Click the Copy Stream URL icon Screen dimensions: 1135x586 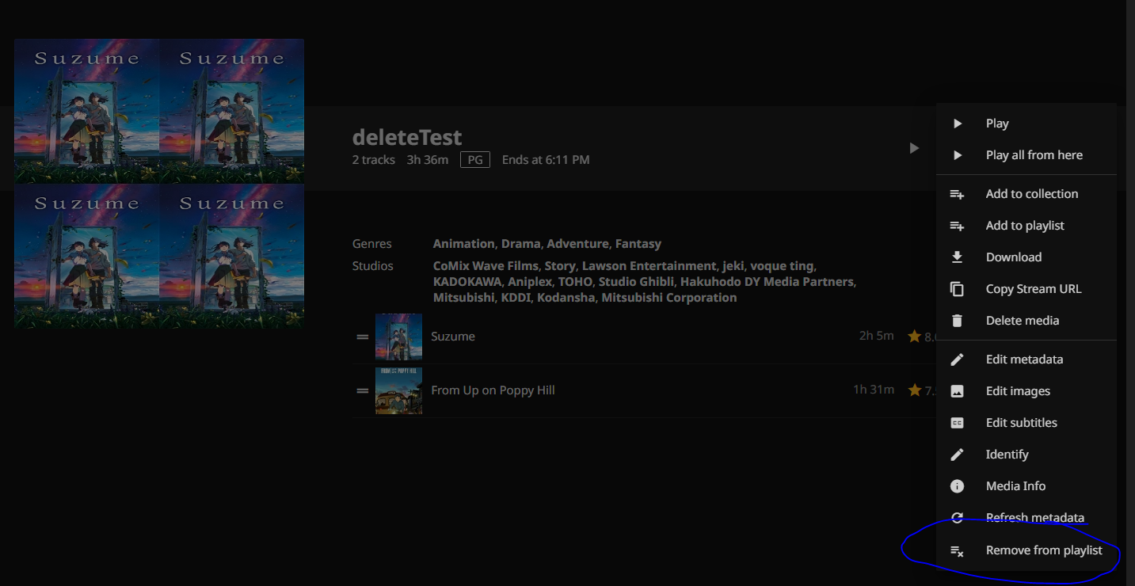coord(957,289)
